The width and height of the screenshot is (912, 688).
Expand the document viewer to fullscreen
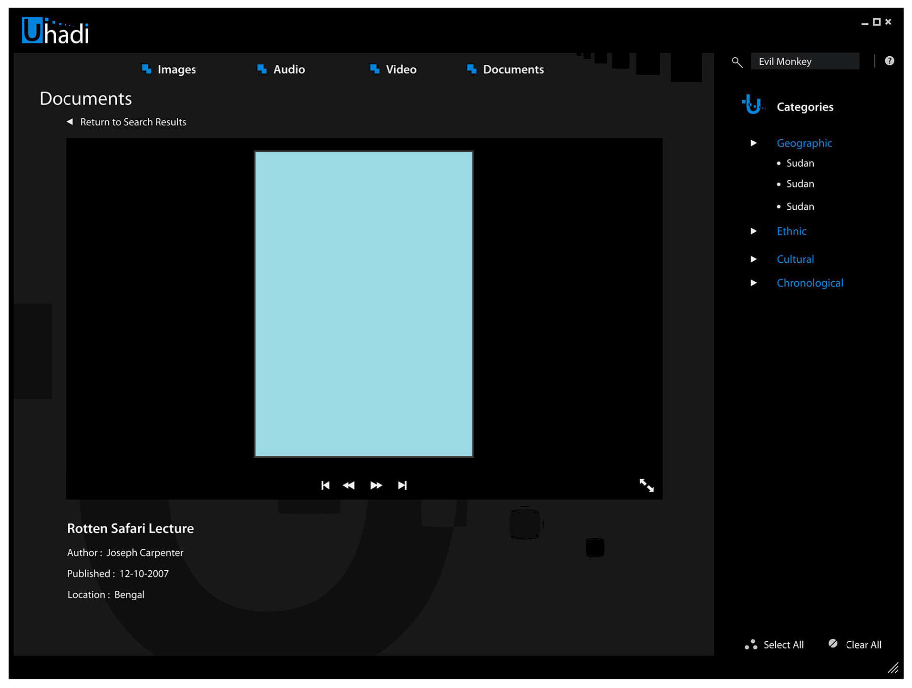pos(646,485)
